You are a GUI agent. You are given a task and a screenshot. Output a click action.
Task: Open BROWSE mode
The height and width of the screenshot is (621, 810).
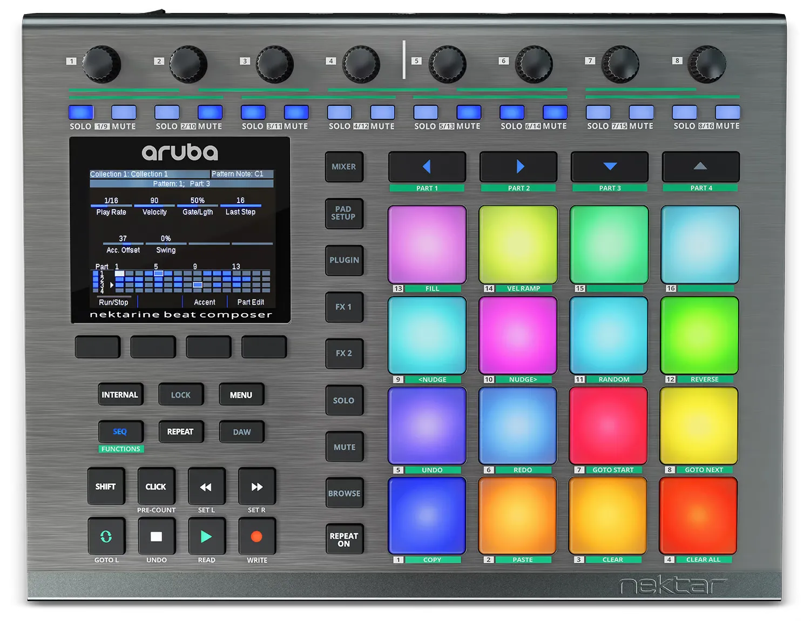[x=344, y=493]
